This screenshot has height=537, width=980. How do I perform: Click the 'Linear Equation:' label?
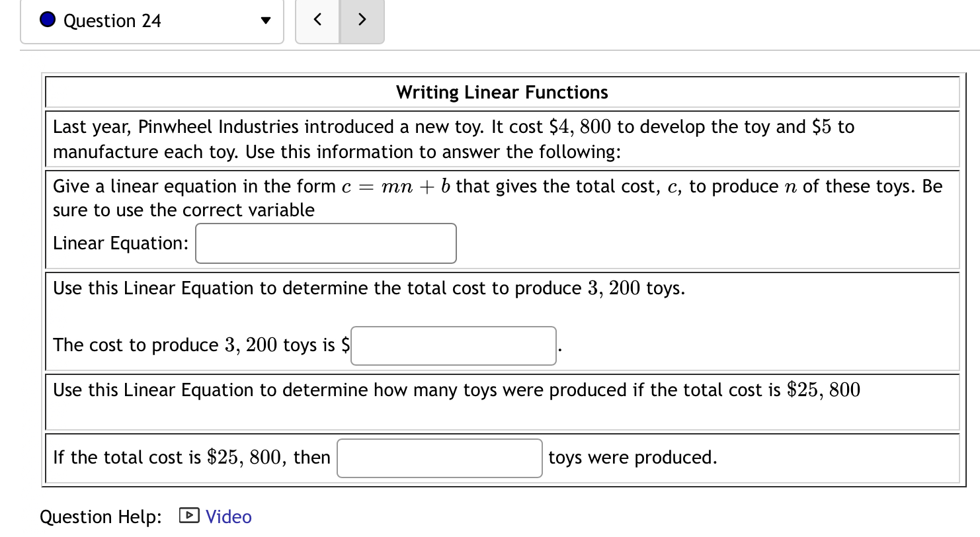[x=121, y=243]
